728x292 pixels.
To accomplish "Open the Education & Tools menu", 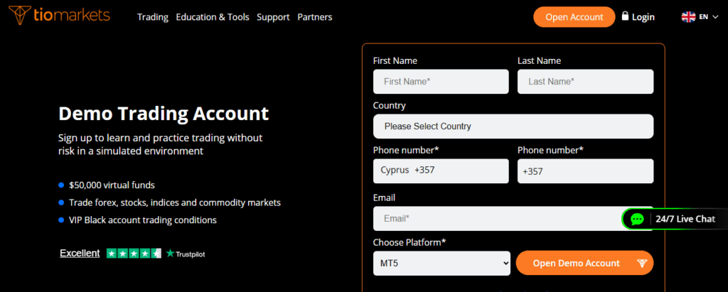I will click(x=213, y=17).
